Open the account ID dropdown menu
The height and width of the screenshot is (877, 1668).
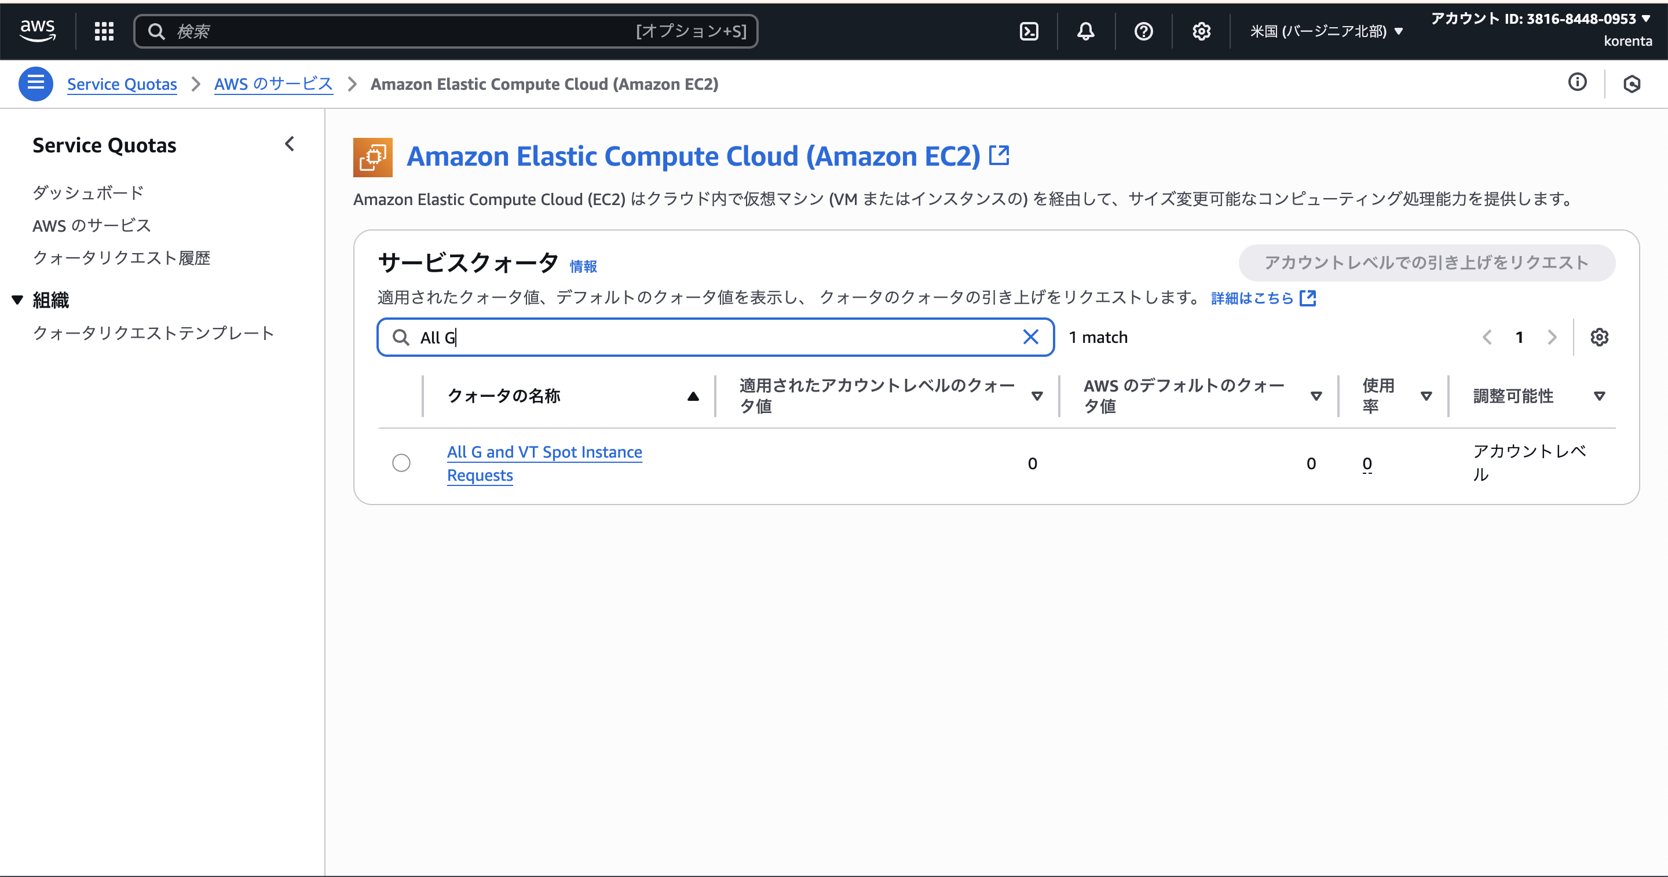[x=1540, y=19]
